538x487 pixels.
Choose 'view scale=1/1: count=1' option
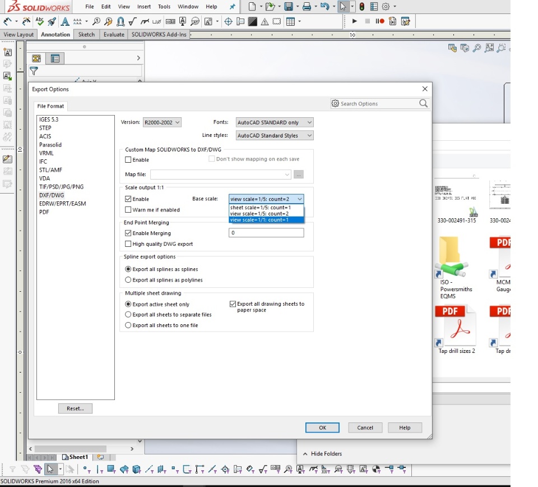click(266, 220)
